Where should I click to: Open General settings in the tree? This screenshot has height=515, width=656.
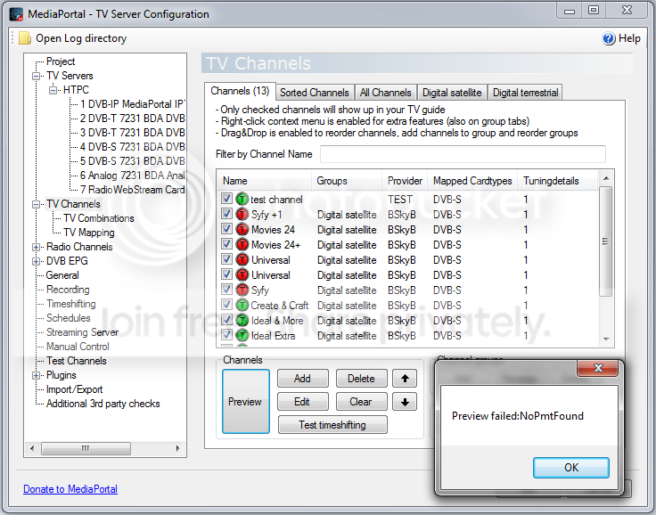tap(62, 275)
